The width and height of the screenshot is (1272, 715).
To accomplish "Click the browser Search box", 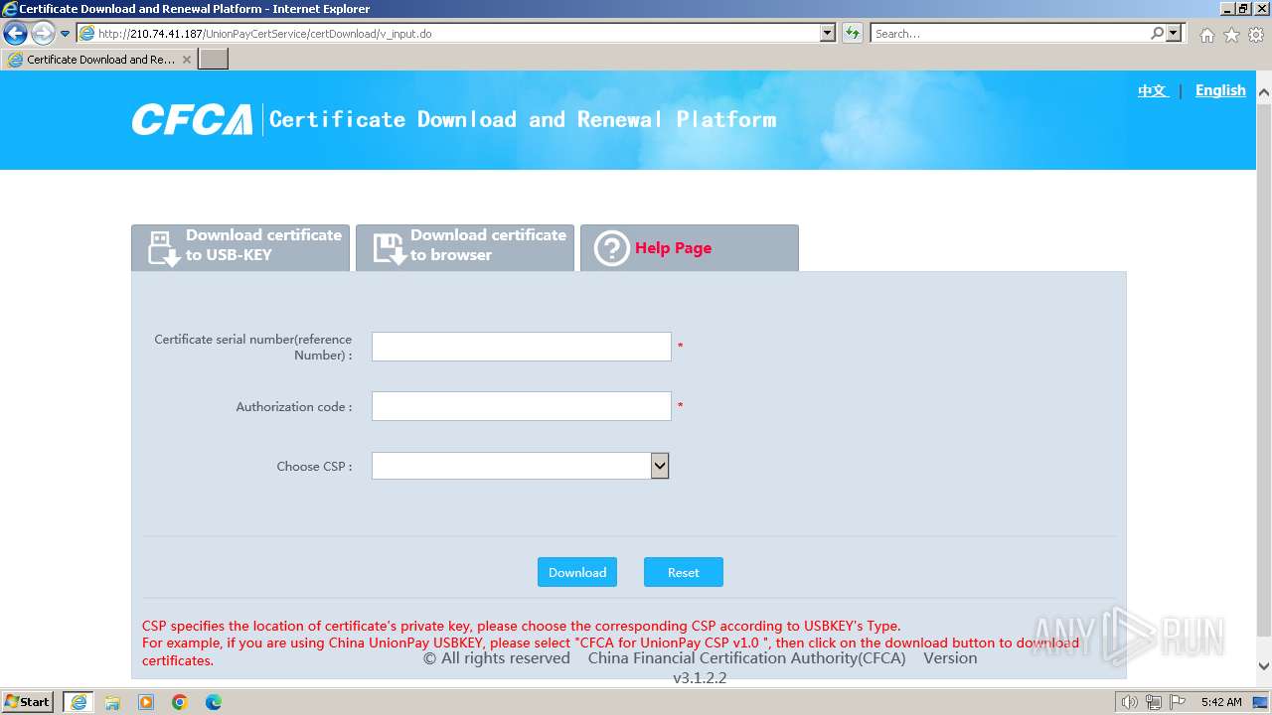I will pos(1010,34).
